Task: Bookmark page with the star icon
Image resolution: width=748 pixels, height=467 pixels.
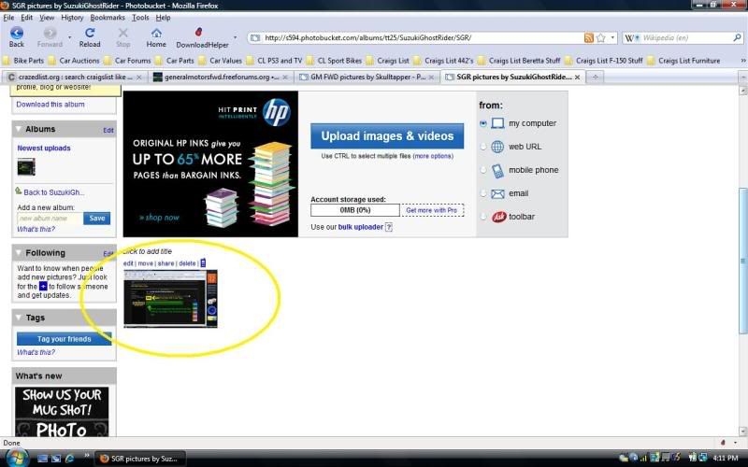Action: coord(601,37)
